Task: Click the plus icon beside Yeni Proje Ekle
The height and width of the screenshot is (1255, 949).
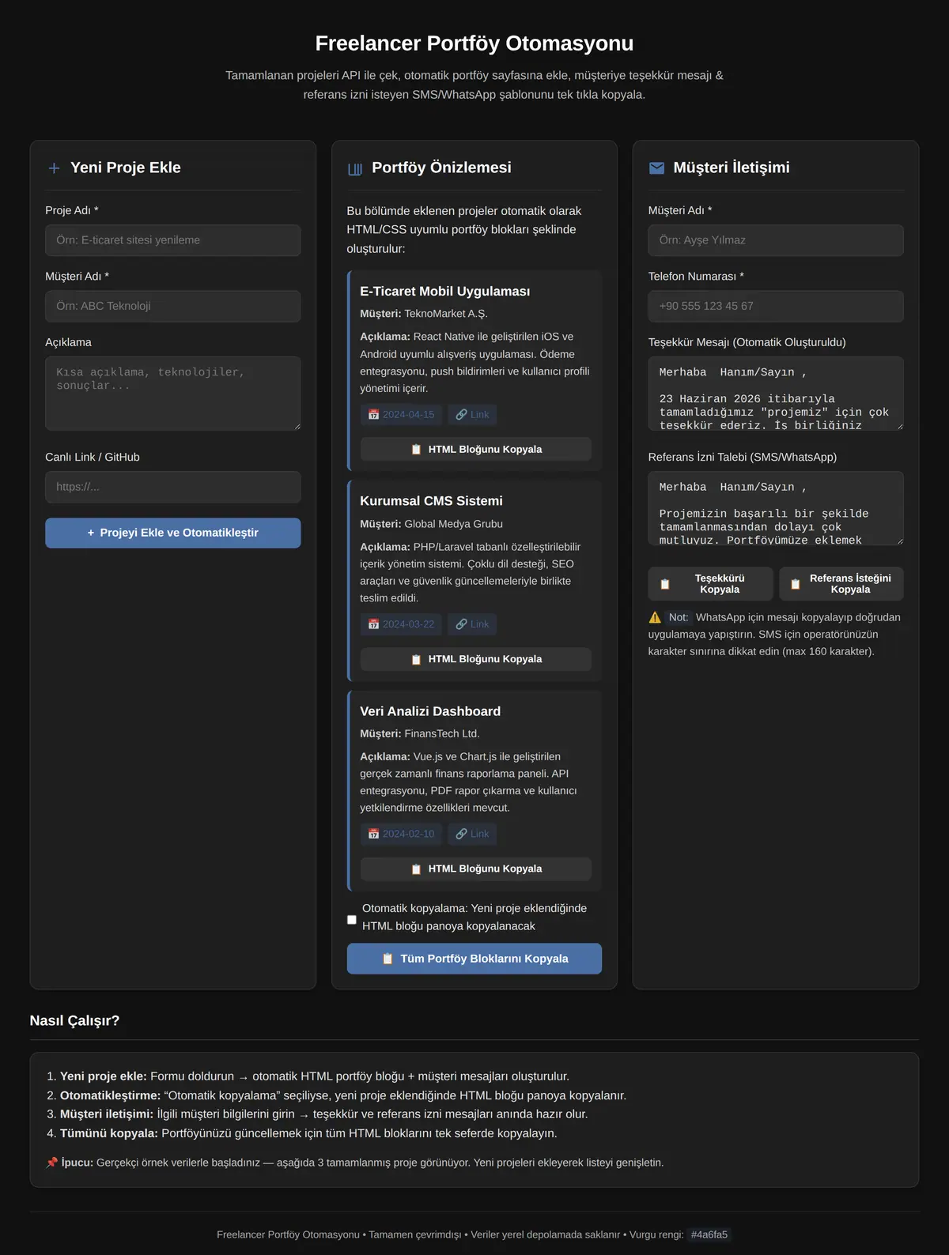Action: coord(54,168)
